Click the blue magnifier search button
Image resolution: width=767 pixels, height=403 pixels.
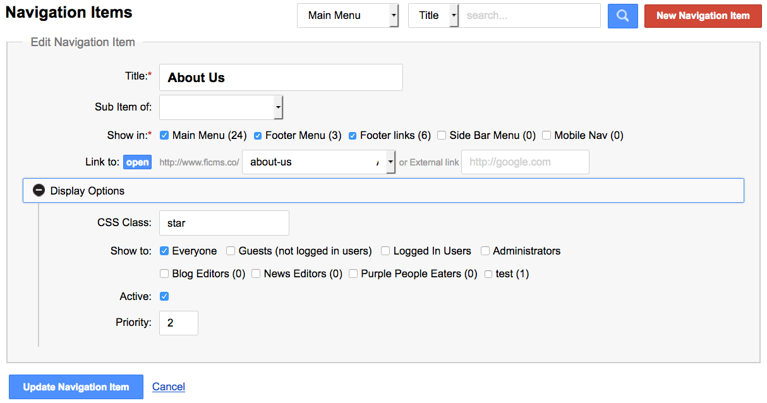(622, 16)
